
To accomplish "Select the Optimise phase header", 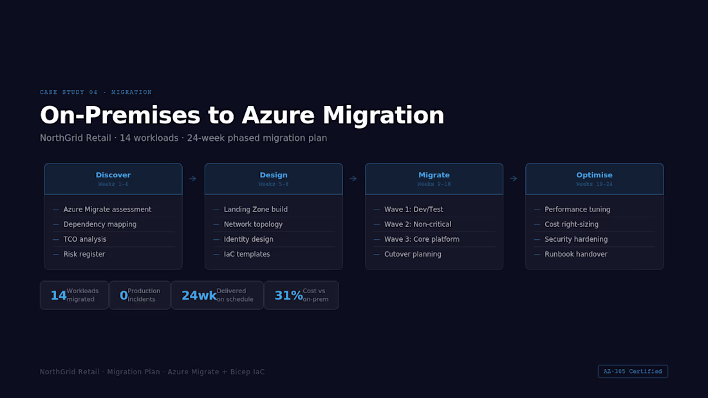I will click(594, 178).
